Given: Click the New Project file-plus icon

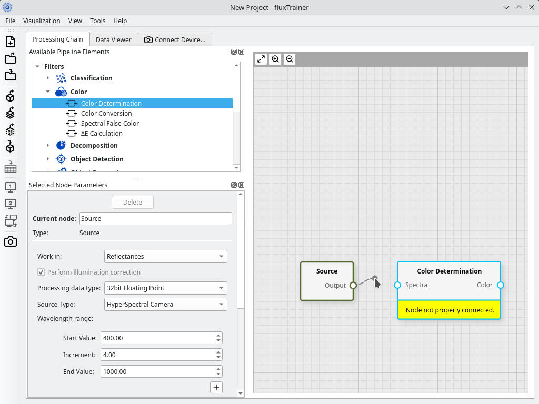Looking at the screenshot, I should click(11, 42).
